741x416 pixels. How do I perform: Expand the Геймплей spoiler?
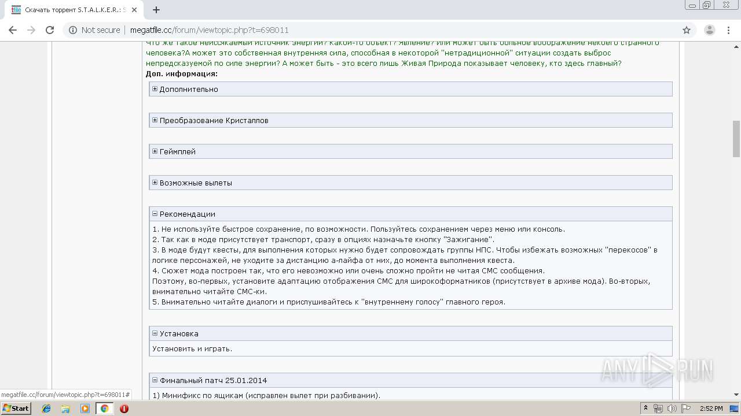410,151
